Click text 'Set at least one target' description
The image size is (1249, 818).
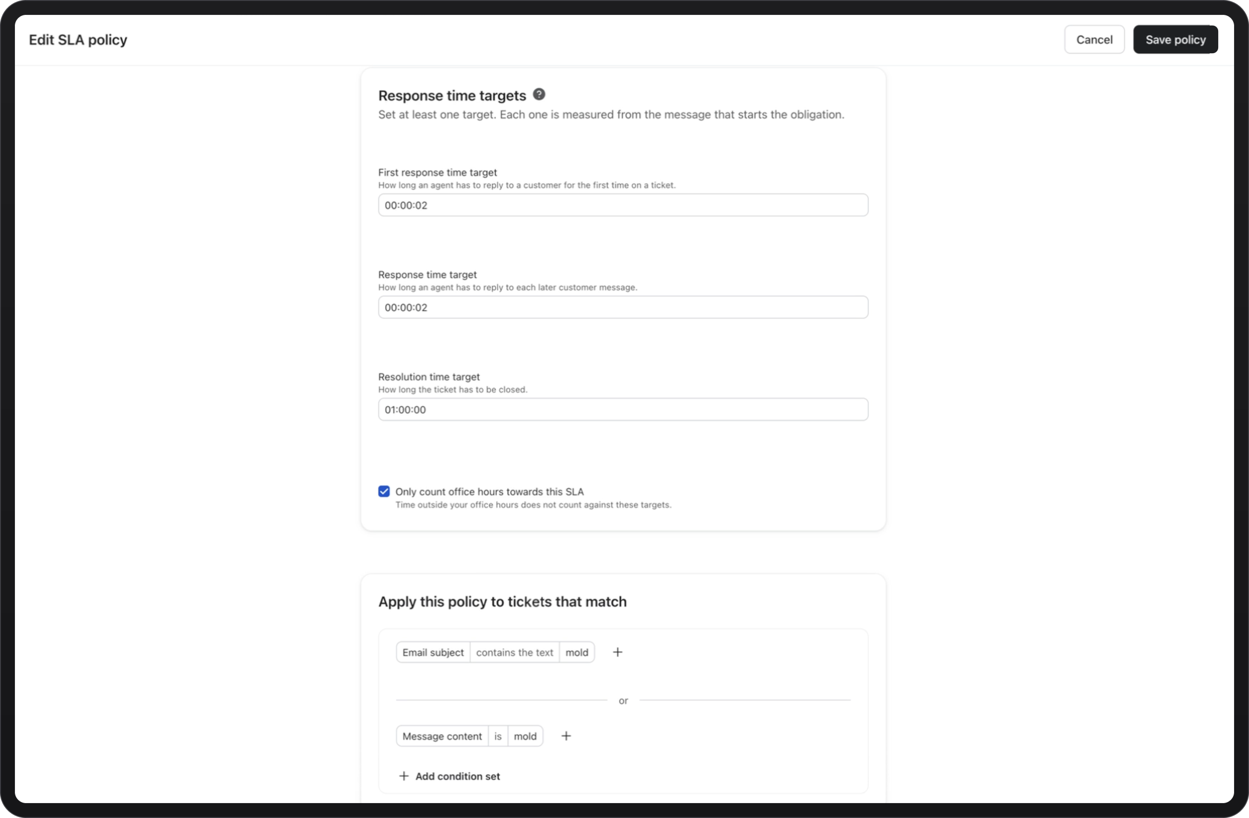point(611,115)
